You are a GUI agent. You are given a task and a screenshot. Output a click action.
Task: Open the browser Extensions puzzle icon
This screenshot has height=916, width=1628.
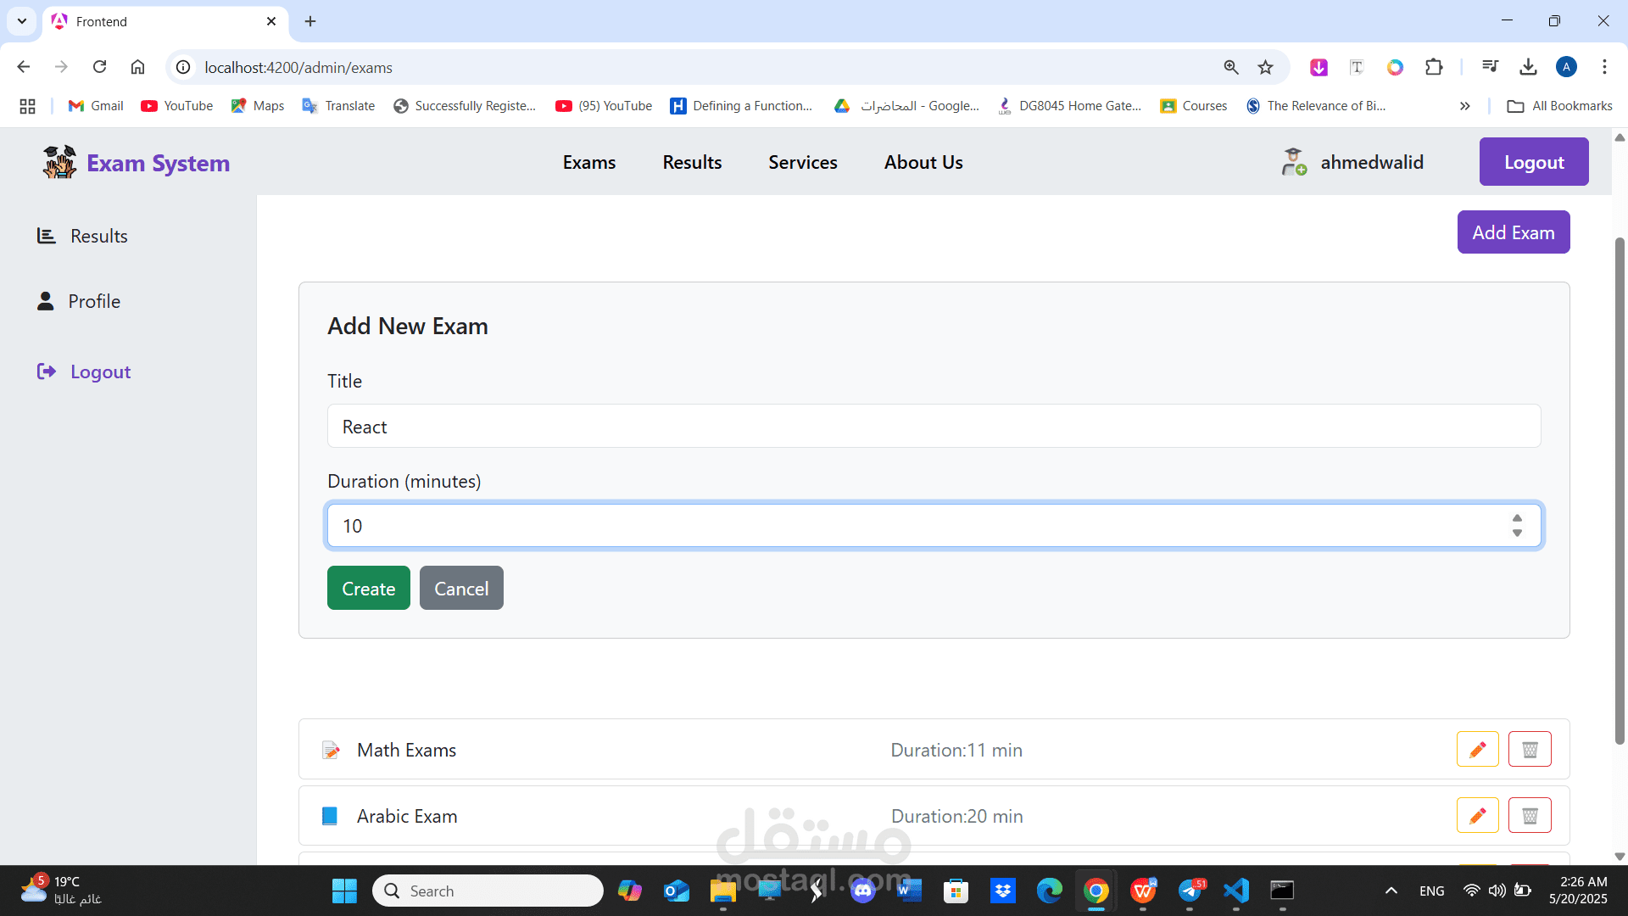(1434, 67)
